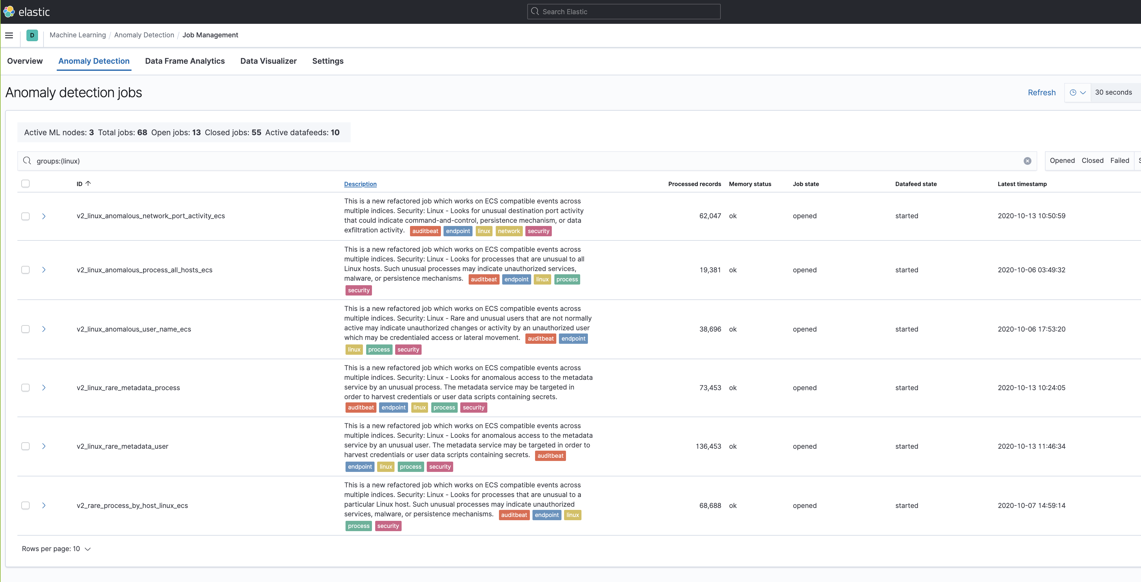Open the hamburger navigation menu
Viewport: 1141px width, 582px height.
pyautogui.click(x=9, y=35)
